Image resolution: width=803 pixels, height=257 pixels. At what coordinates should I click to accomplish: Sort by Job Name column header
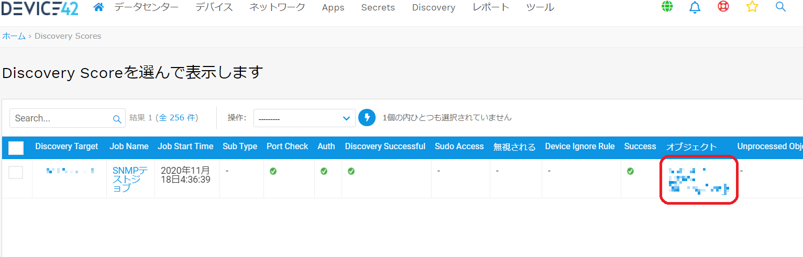(x=129, y=147)
